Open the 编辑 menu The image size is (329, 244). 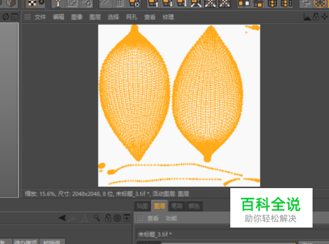[59, 17]
